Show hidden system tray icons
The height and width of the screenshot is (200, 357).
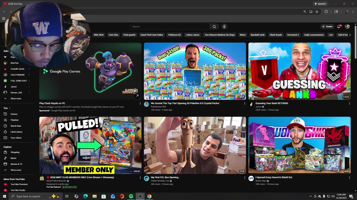[x=311, y=196]
